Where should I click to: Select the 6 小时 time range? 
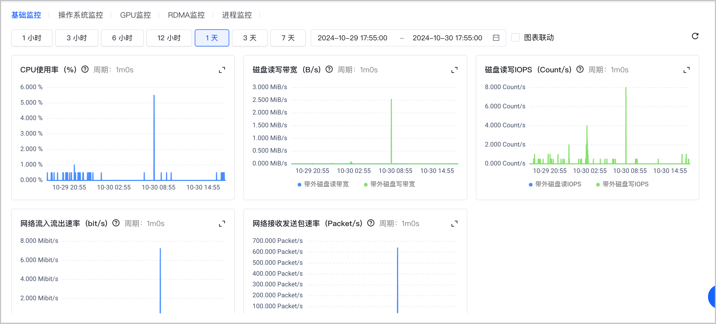[122, 38]
